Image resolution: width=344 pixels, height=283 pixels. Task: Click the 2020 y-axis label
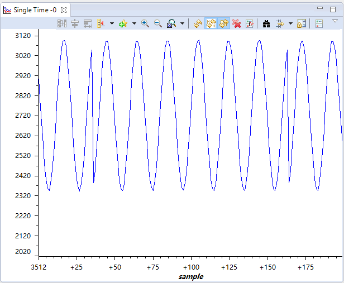23,251
